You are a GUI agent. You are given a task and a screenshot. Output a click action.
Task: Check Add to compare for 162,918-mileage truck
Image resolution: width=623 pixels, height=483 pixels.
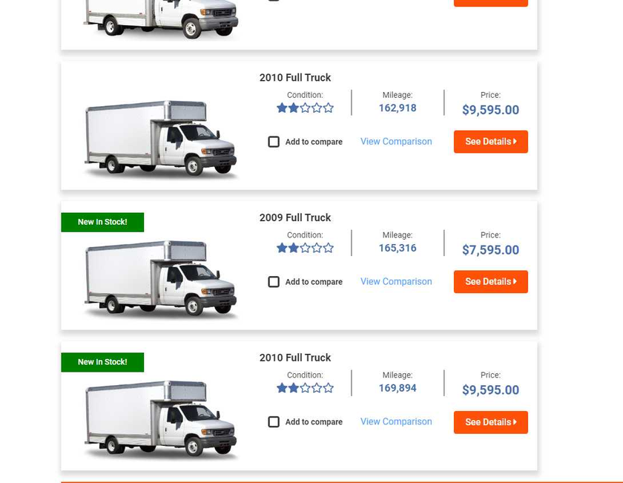click(x=274, y=142)
